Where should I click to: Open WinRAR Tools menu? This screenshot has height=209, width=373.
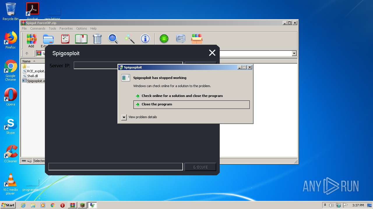point(52,28)
